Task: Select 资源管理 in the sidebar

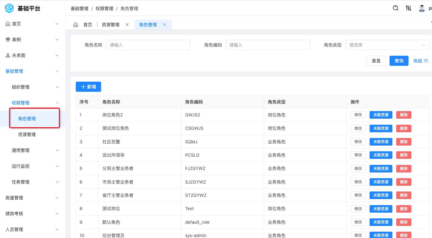Action: (27, 135)
